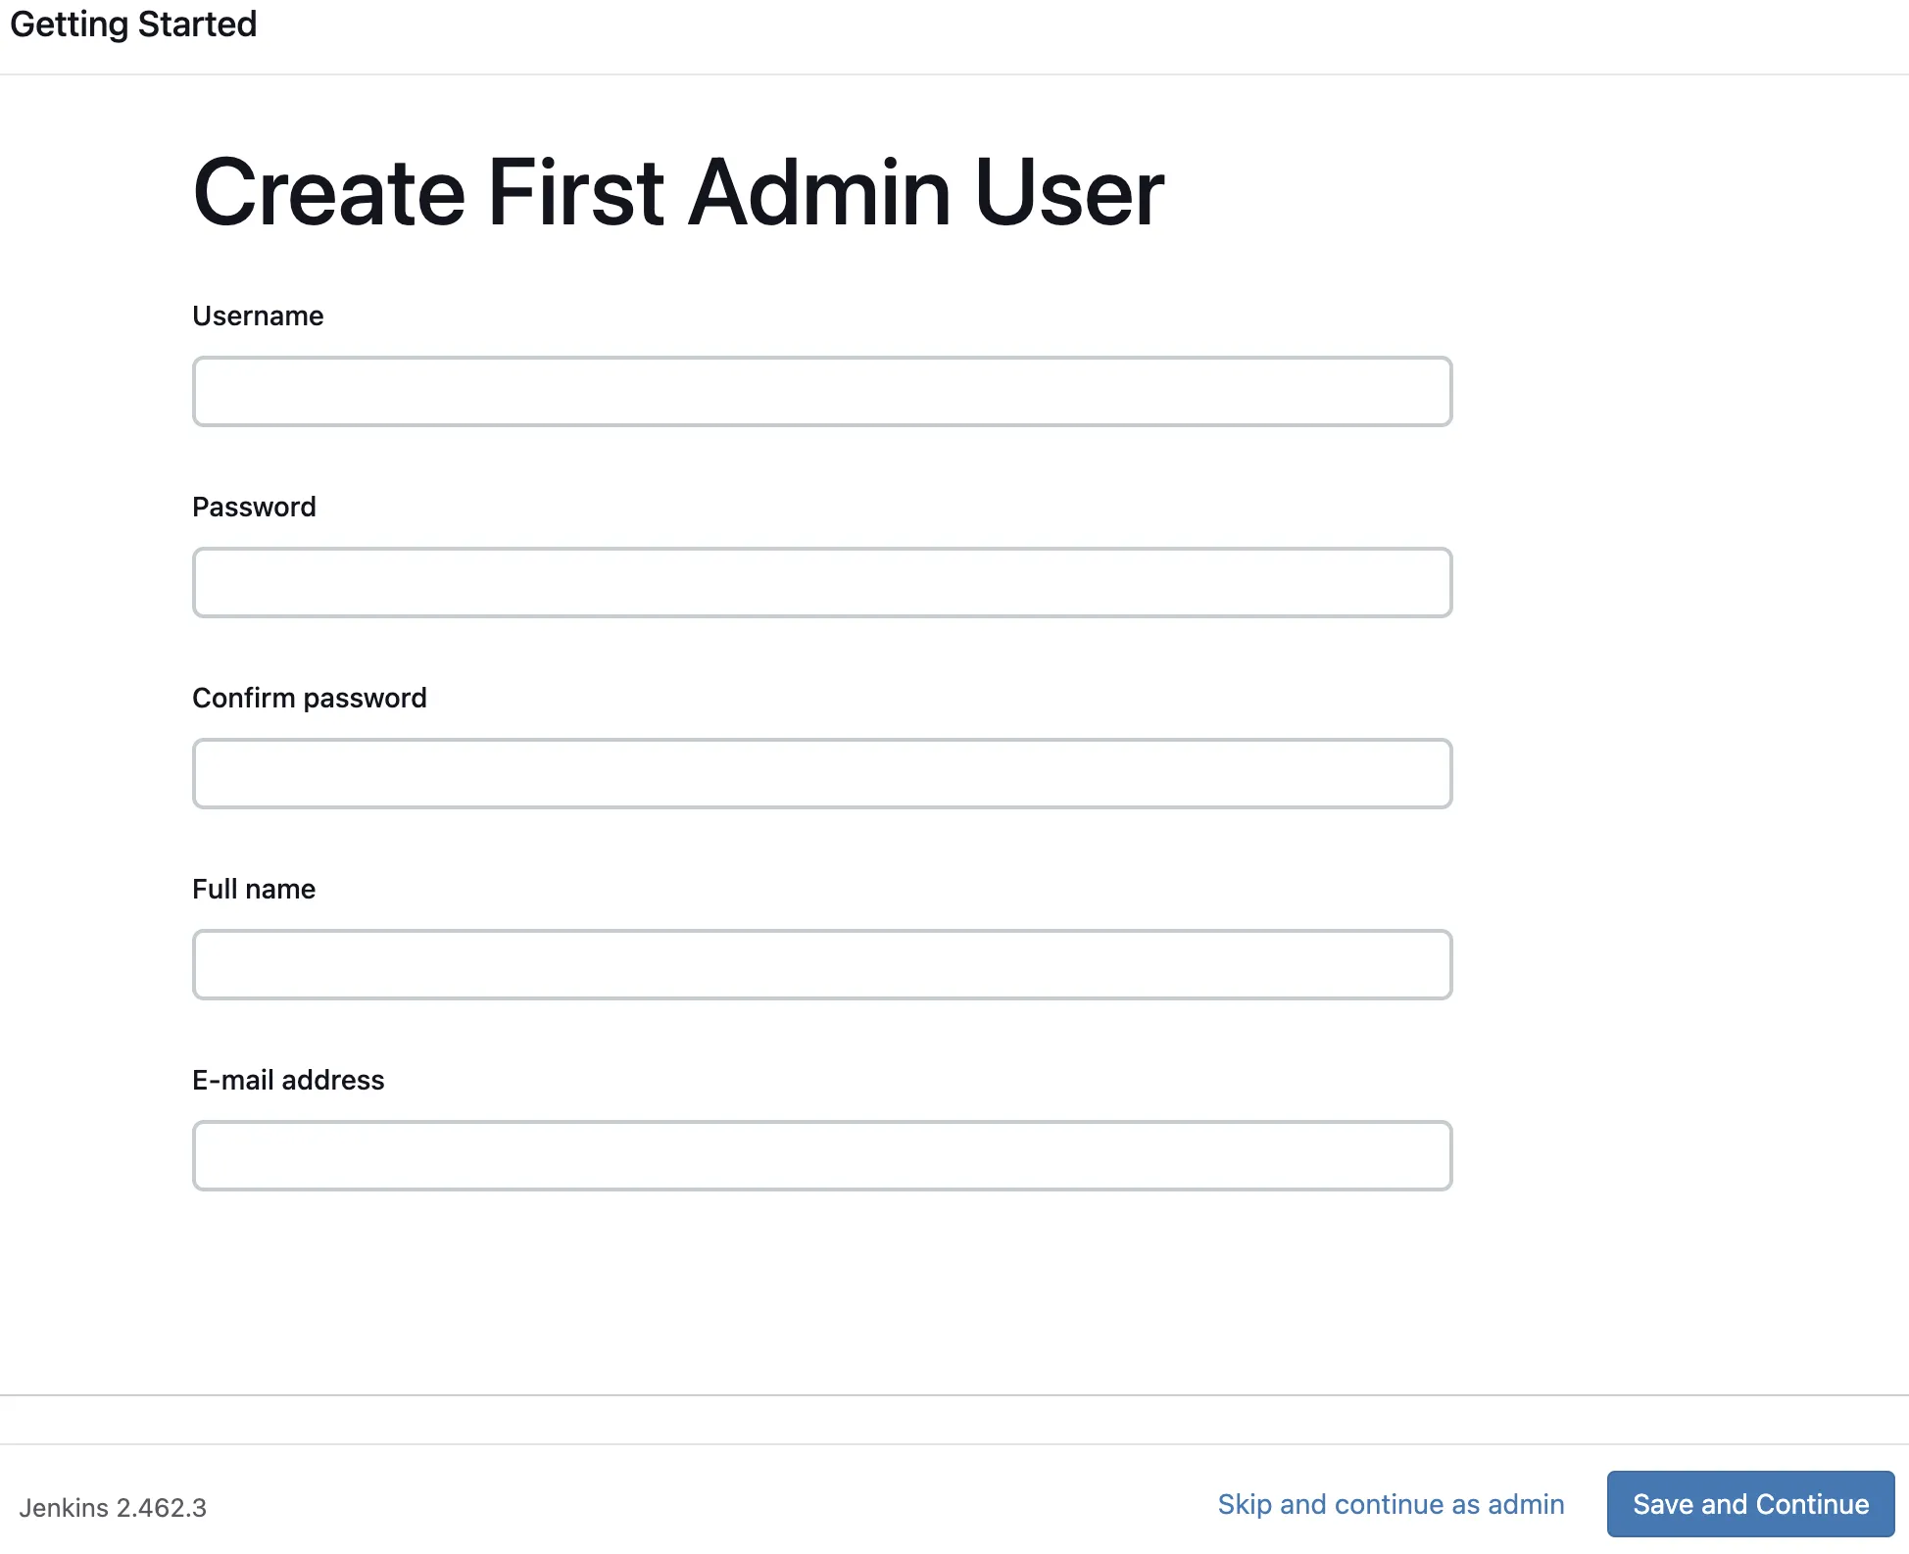Screen dimensions: 1909x1554
Task: Select the Confirm password entry box
Action: (x=821, y=773)
